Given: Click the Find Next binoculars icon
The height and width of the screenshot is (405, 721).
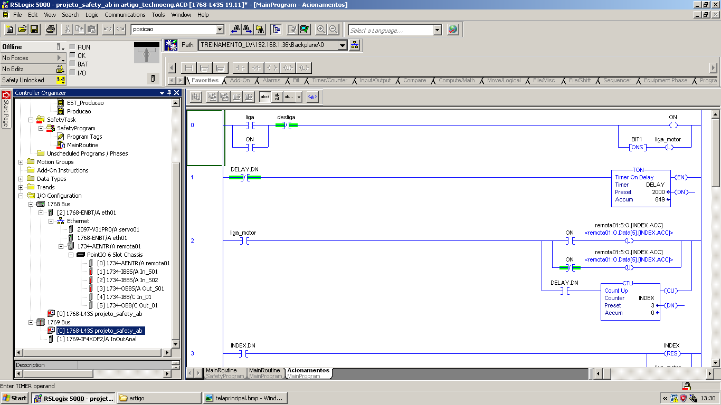Looking at the screenshot, I should point(248,30).
